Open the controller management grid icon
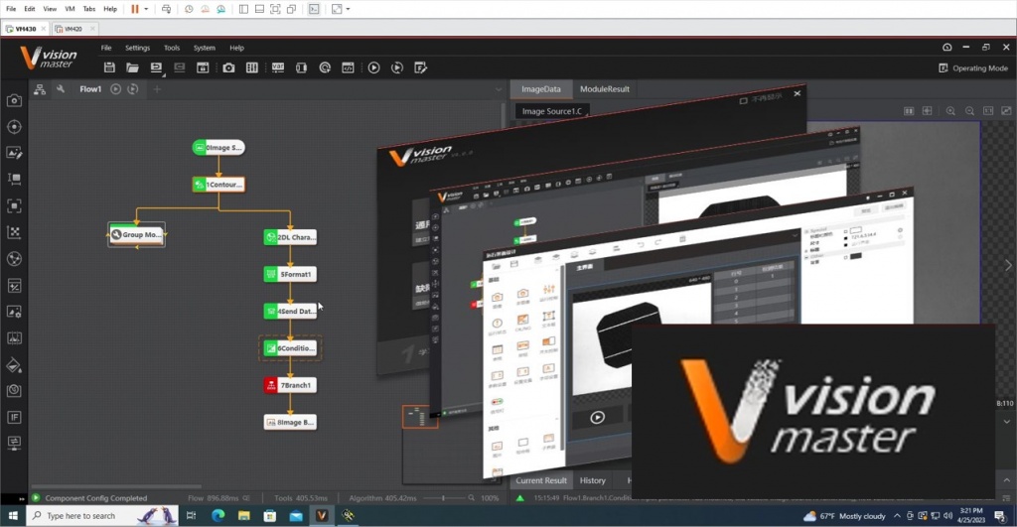The width and height of the screenshot is (1017, 527). [x=251, y=67]
